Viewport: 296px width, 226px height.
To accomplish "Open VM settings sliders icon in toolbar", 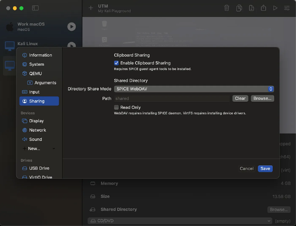I will point(287,8).
